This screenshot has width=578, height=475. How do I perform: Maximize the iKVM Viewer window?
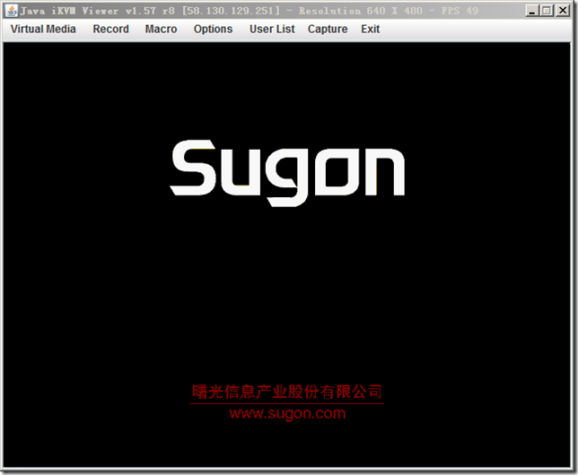click(547, 11)
